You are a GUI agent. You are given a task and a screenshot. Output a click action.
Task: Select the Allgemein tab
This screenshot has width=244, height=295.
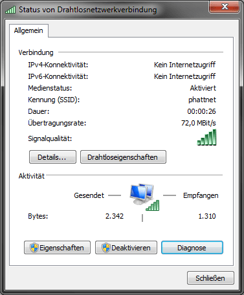(x=28, y=30)
